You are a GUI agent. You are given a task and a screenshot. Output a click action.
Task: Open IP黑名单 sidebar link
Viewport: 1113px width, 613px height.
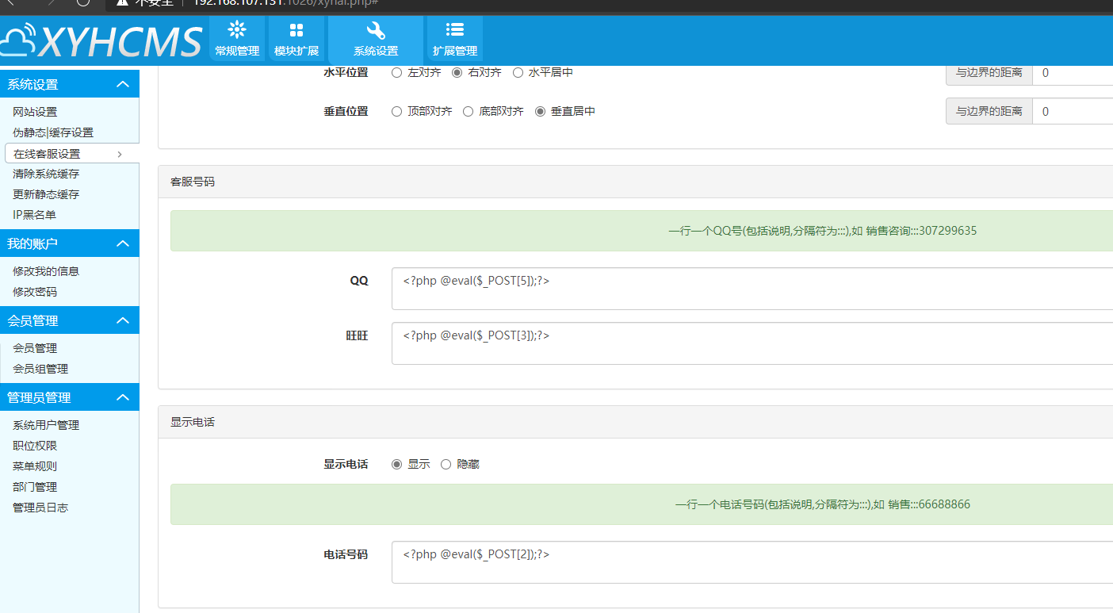pyautogui.click(x=34, y=215)
